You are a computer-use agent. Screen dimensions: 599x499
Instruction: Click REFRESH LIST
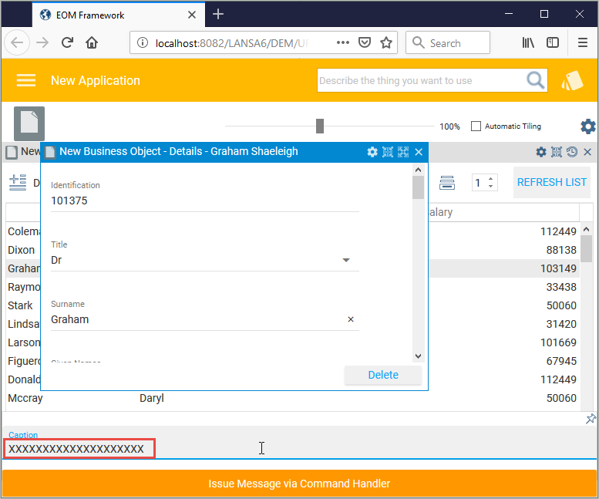pos(552,182)
